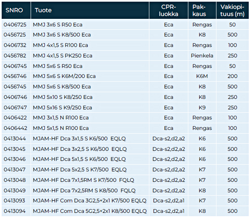Image resolution: width=250 pixels, height=217 pixels.
Task: Select MMJ 5x1,5 N R100 Eca product
Action: click(60, 128)
